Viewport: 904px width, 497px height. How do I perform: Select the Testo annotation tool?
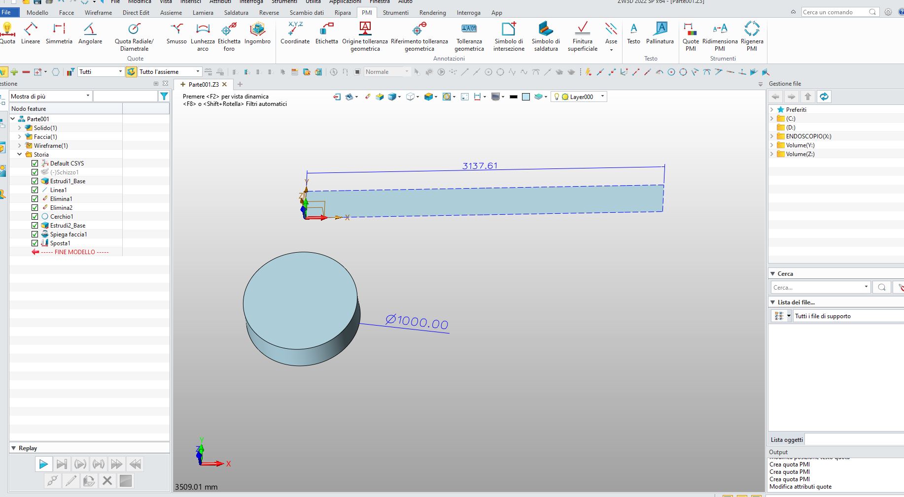pos(633,33)
